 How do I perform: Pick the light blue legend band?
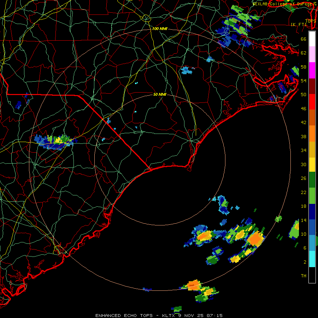pyautogui.click(x=312, y=243)
